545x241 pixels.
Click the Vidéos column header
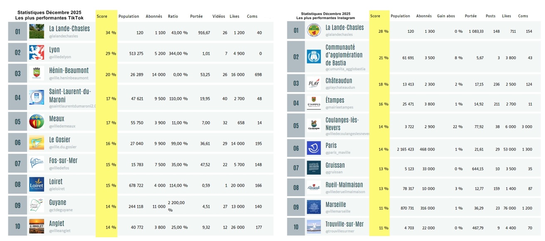[x=219, y=17]
